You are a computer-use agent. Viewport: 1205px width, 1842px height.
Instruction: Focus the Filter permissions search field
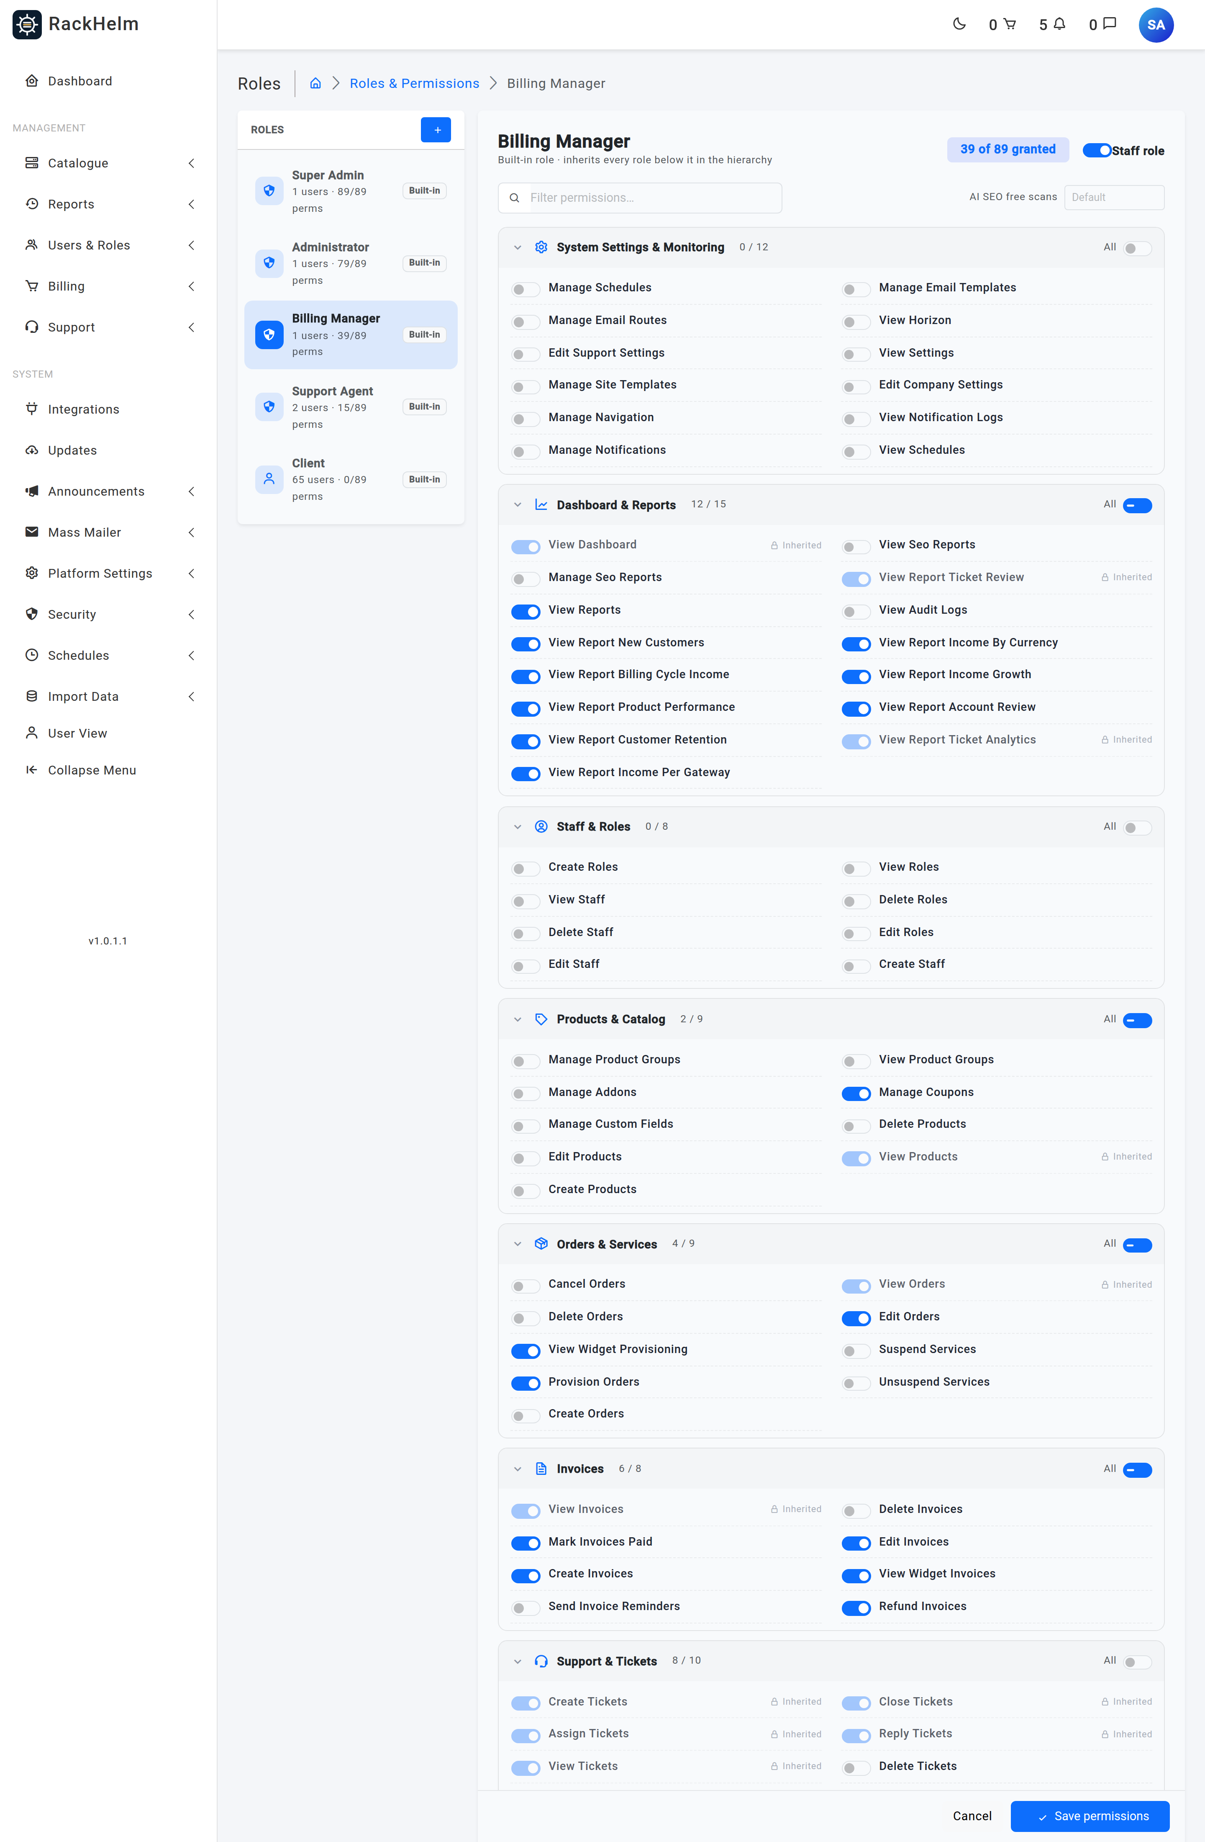point(640,197)
